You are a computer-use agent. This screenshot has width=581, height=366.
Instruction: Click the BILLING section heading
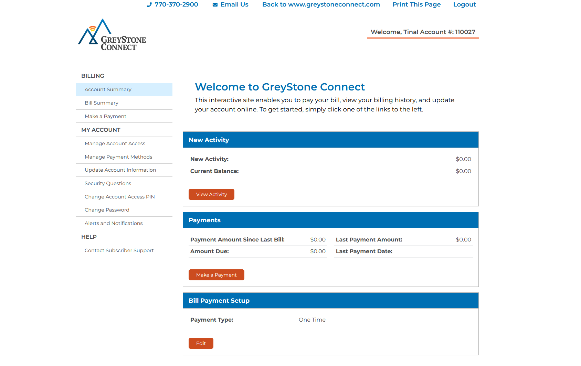93,76
